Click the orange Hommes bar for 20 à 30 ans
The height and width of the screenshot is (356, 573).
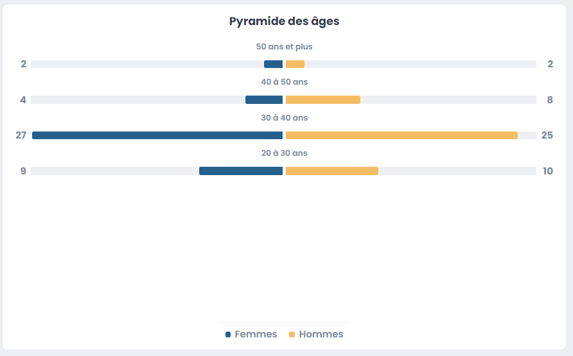pos(331,171)
